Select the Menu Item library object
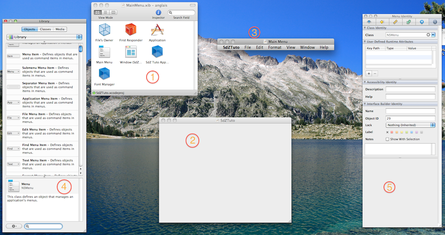The height and width of the screenshot is (235, 445). [42, 56]
